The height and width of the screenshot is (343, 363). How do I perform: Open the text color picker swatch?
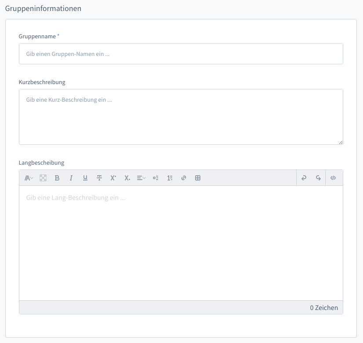[x=43, y=178]
